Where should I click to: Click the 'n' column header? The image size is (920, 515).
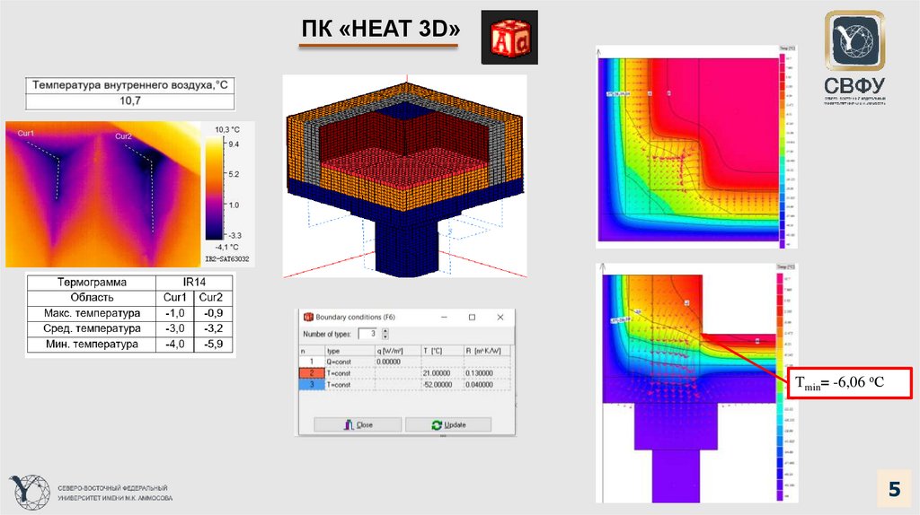[312, 351]
